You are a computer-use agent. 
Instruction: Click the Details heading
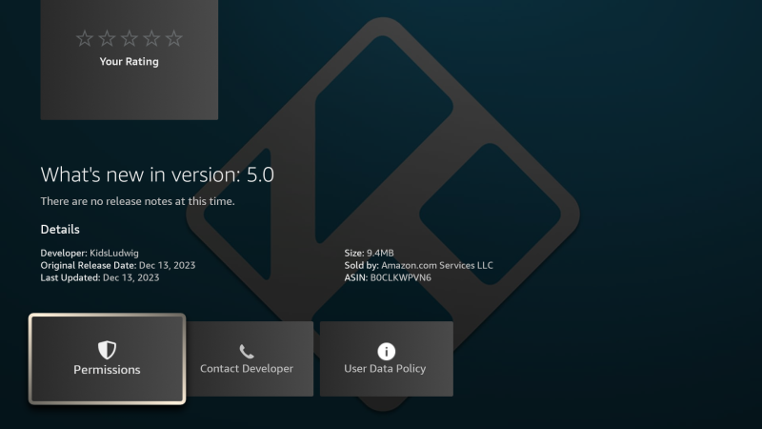[60, 230]
